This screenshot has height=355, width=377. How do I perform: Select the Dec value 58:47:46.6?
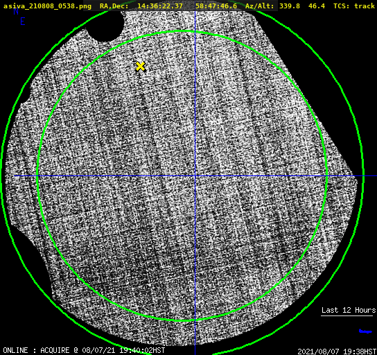[x=216, y=6]
